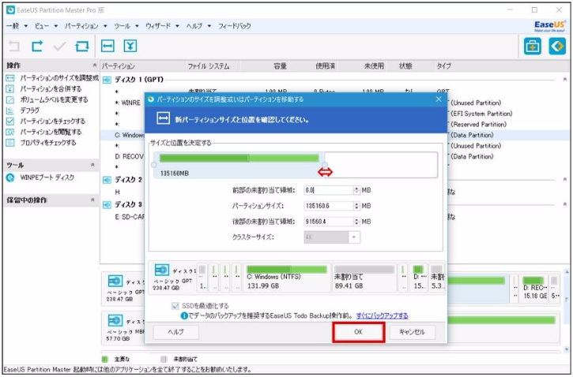The image size is (573, 377).
Task: Close the resize partition dialog
Action: click(439, 99)
